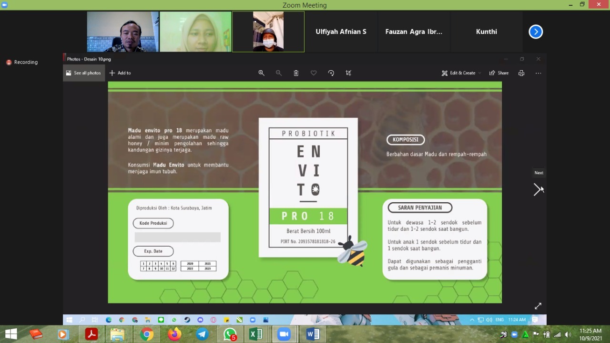The image size is (610, 343).
Task: Print the photo using printer icon
Action: (521, 73)
